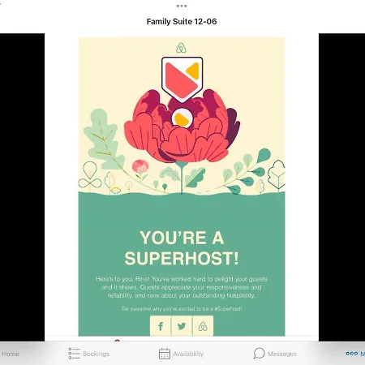Tap the three-dot handle at top
Viewport: 365px width, 365px height.
182,6
